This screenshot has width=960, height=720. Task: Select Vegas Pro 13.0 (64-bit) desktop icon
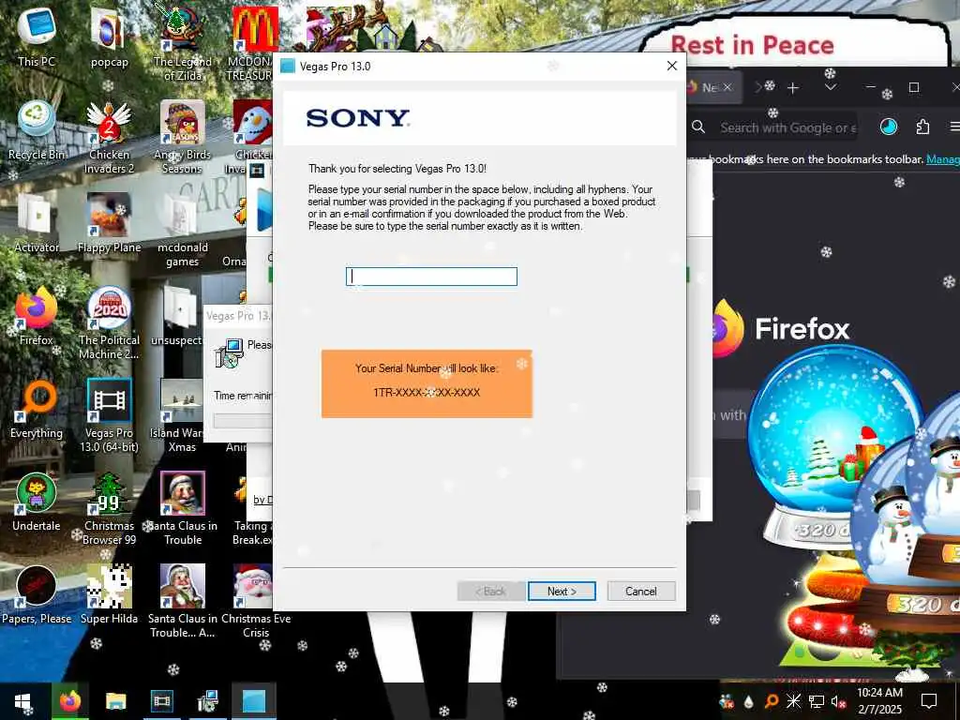coord(109,415)
